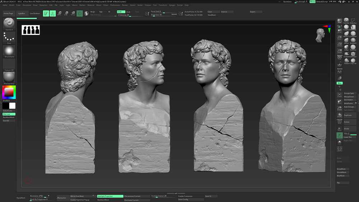The height and width of the screenshot is (202, 359).
Task: Open the Zplugin menu
Action: tap(172, 5)
